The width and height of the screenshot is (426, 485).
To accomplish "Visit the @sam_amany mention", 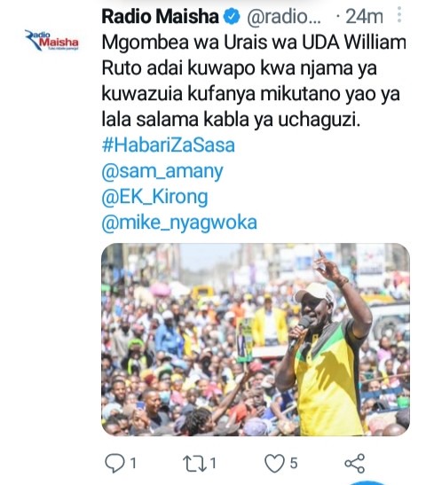I will [162, 171].
